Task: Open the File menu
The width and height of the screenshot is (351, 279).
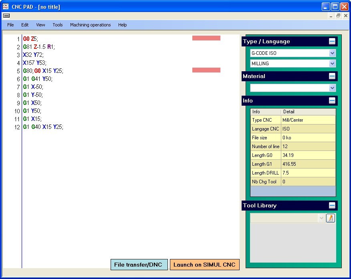Action: 10,25
